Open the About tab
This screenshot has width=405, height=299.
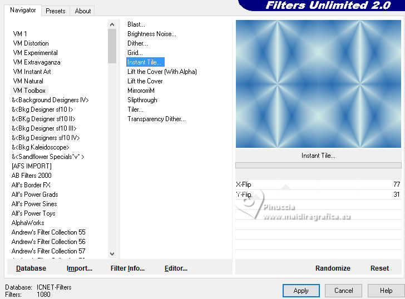[83, 11]
